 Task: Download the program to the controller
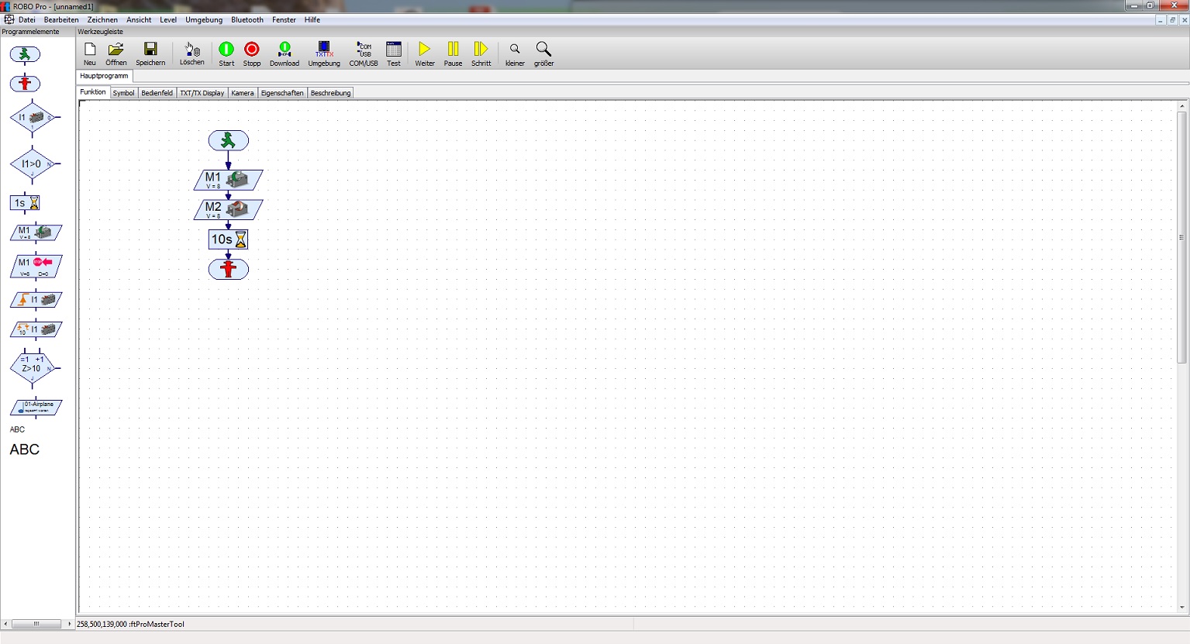pyautogui.click(x=284, y=50)
